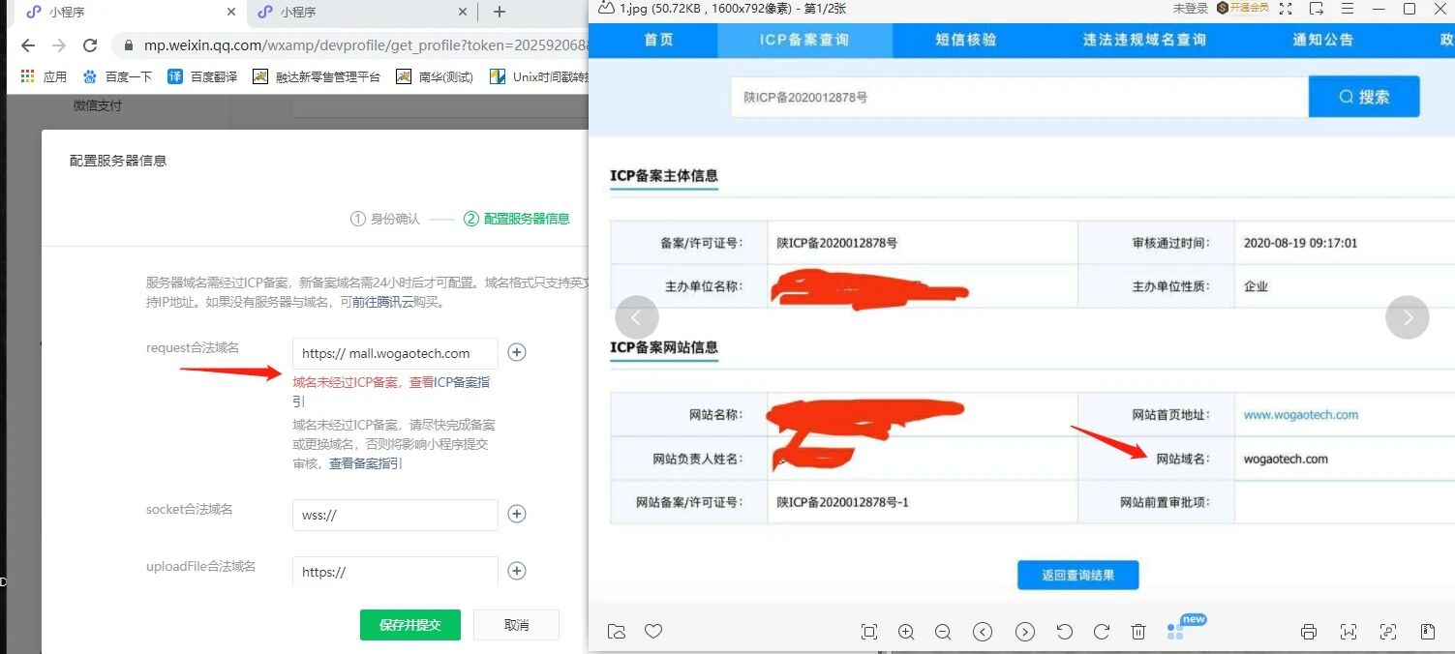This screenshot has width=1455, height=654.
Task: Click the text recognition icon in viewer toolbar
Action: coord(1349,632)
